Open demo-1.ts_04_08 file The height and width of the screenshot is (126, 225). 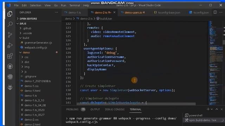[x=35, y=105]
